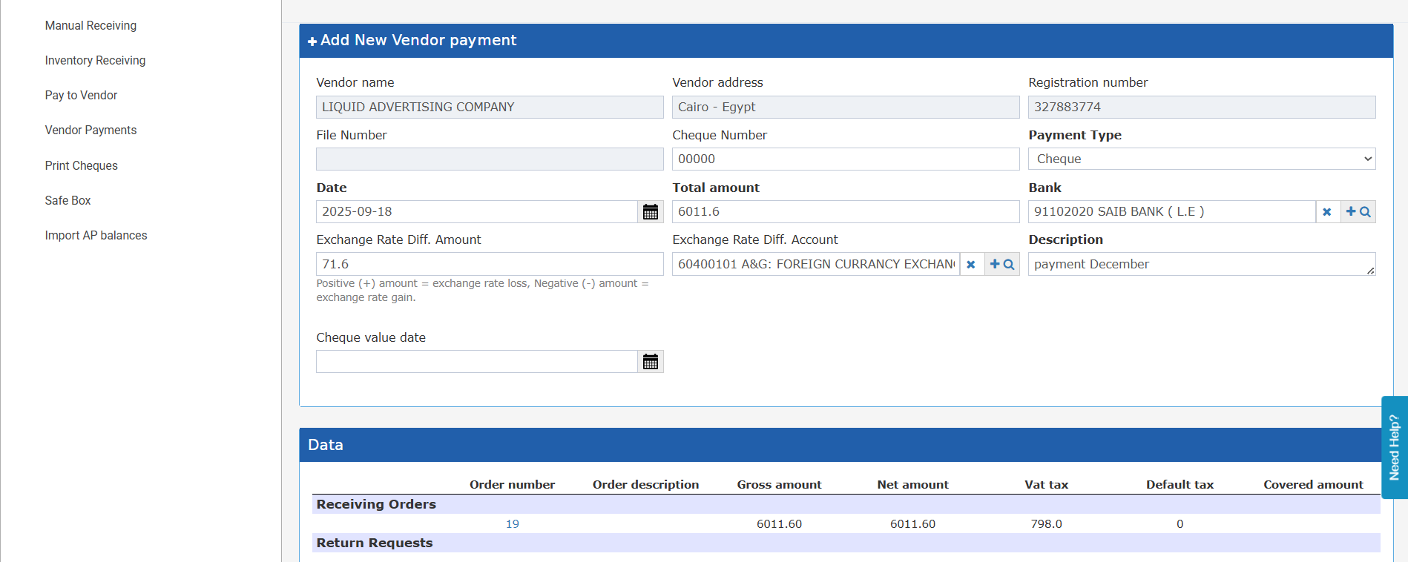Viewport: 1408px width, 562px height.
Task: Click the Gross amount column header
Action: click(x=779, y=484)
